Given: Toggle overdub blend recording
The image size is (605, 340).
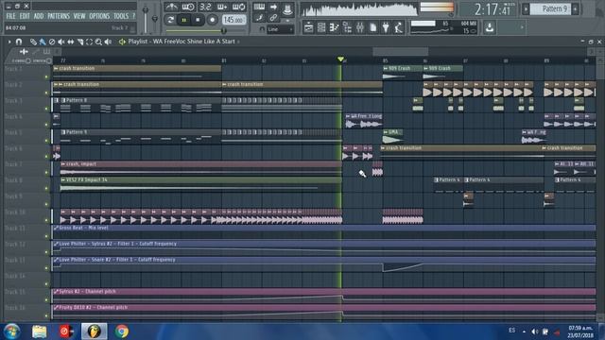Looking at the screenshot, I should click(x=222, y=7).
